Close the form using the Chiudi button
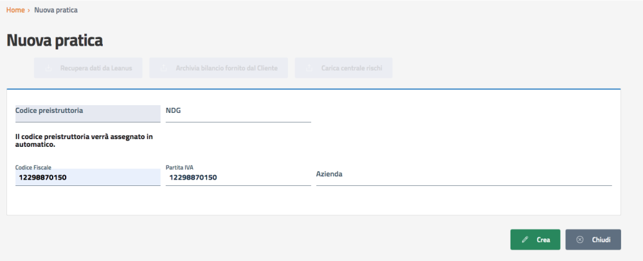Image resolution: width=643 pixels, height=261 pixels. coord(593,239)
